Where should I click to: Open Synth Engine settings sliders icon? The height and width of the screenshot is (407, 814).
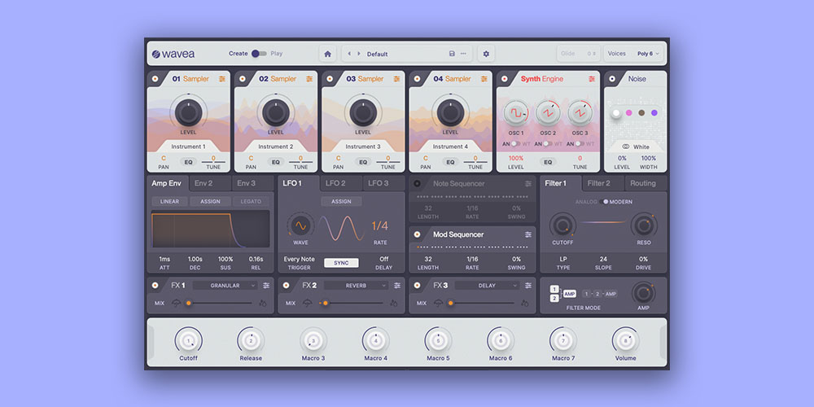pyautogui.click(x=592, y=79)
